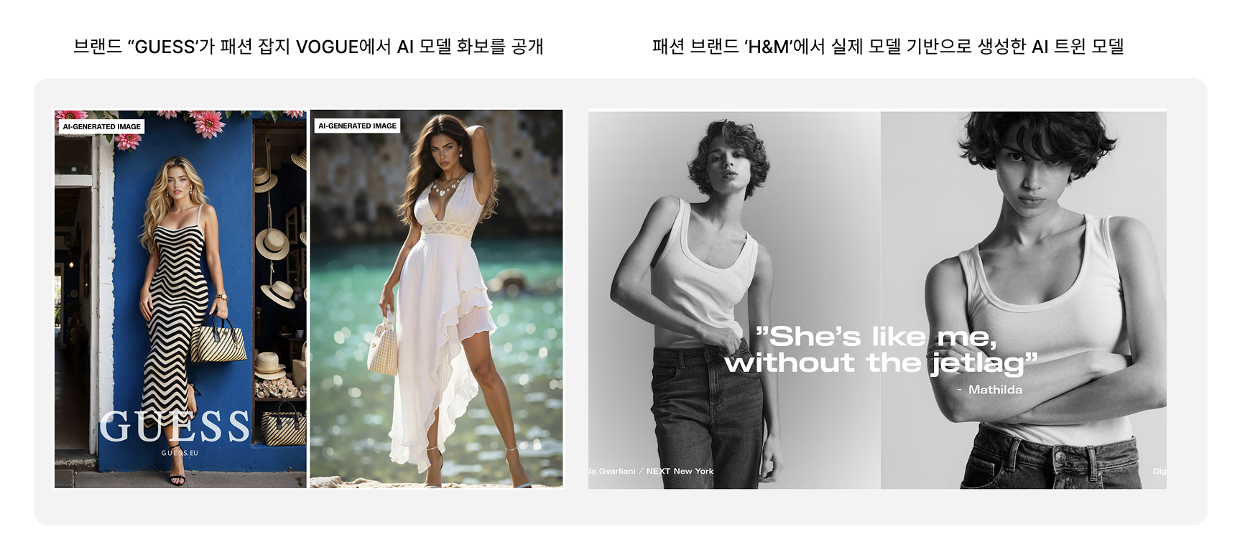This screenshot has height=552, width=1250.
Task: Click the large GUESS logo text
Action: click(175, 426)
